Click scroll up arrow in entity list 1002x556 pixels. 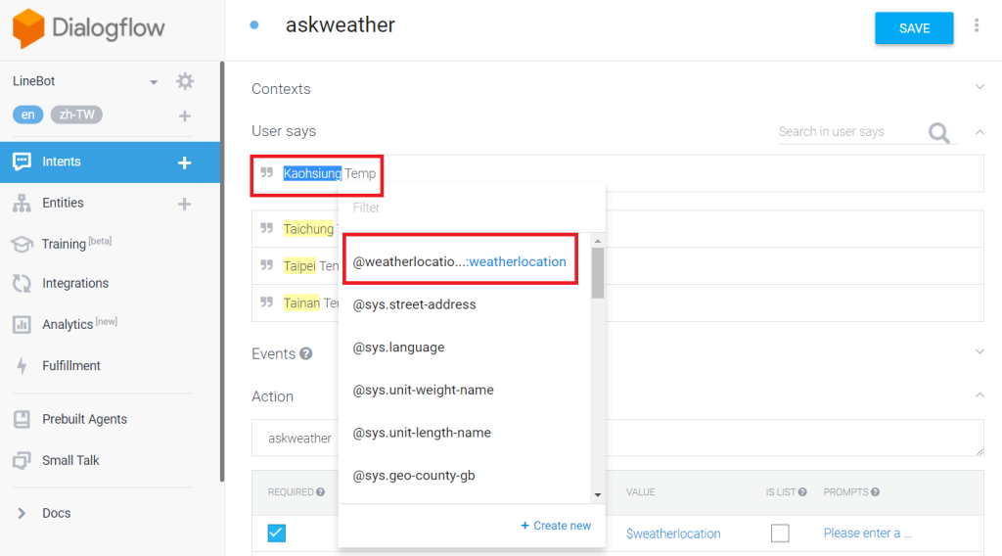pyautogui.click(x=598, y=241)
